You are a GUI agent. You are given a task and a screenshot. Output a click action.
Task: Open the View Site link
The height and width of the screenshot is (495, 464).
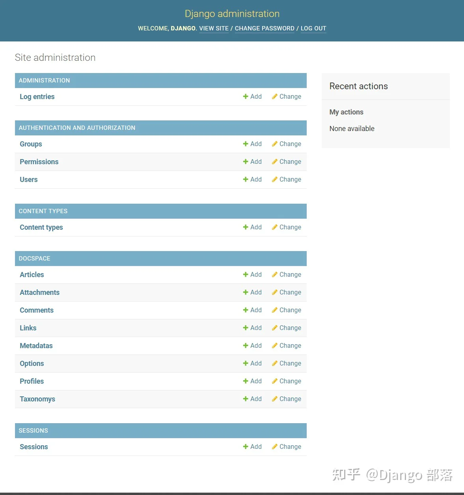[x=214, y=28]
